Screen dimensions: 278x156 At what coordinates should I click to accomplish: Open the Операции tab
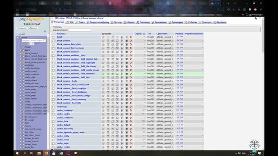(143, 22)
